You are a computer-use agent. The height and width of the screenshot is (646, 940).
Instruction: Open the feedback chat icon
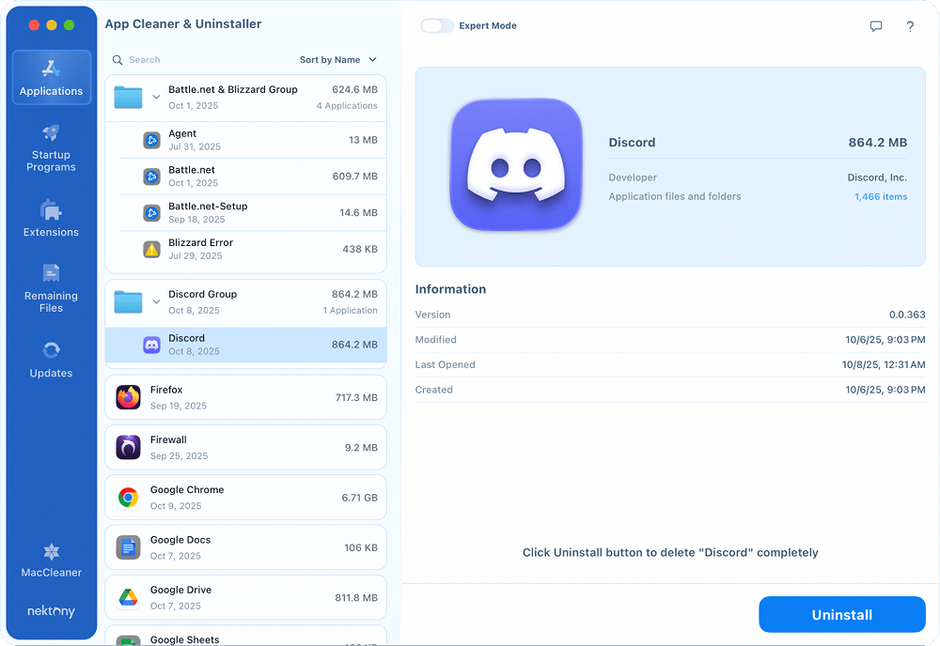tap(875, 26)
